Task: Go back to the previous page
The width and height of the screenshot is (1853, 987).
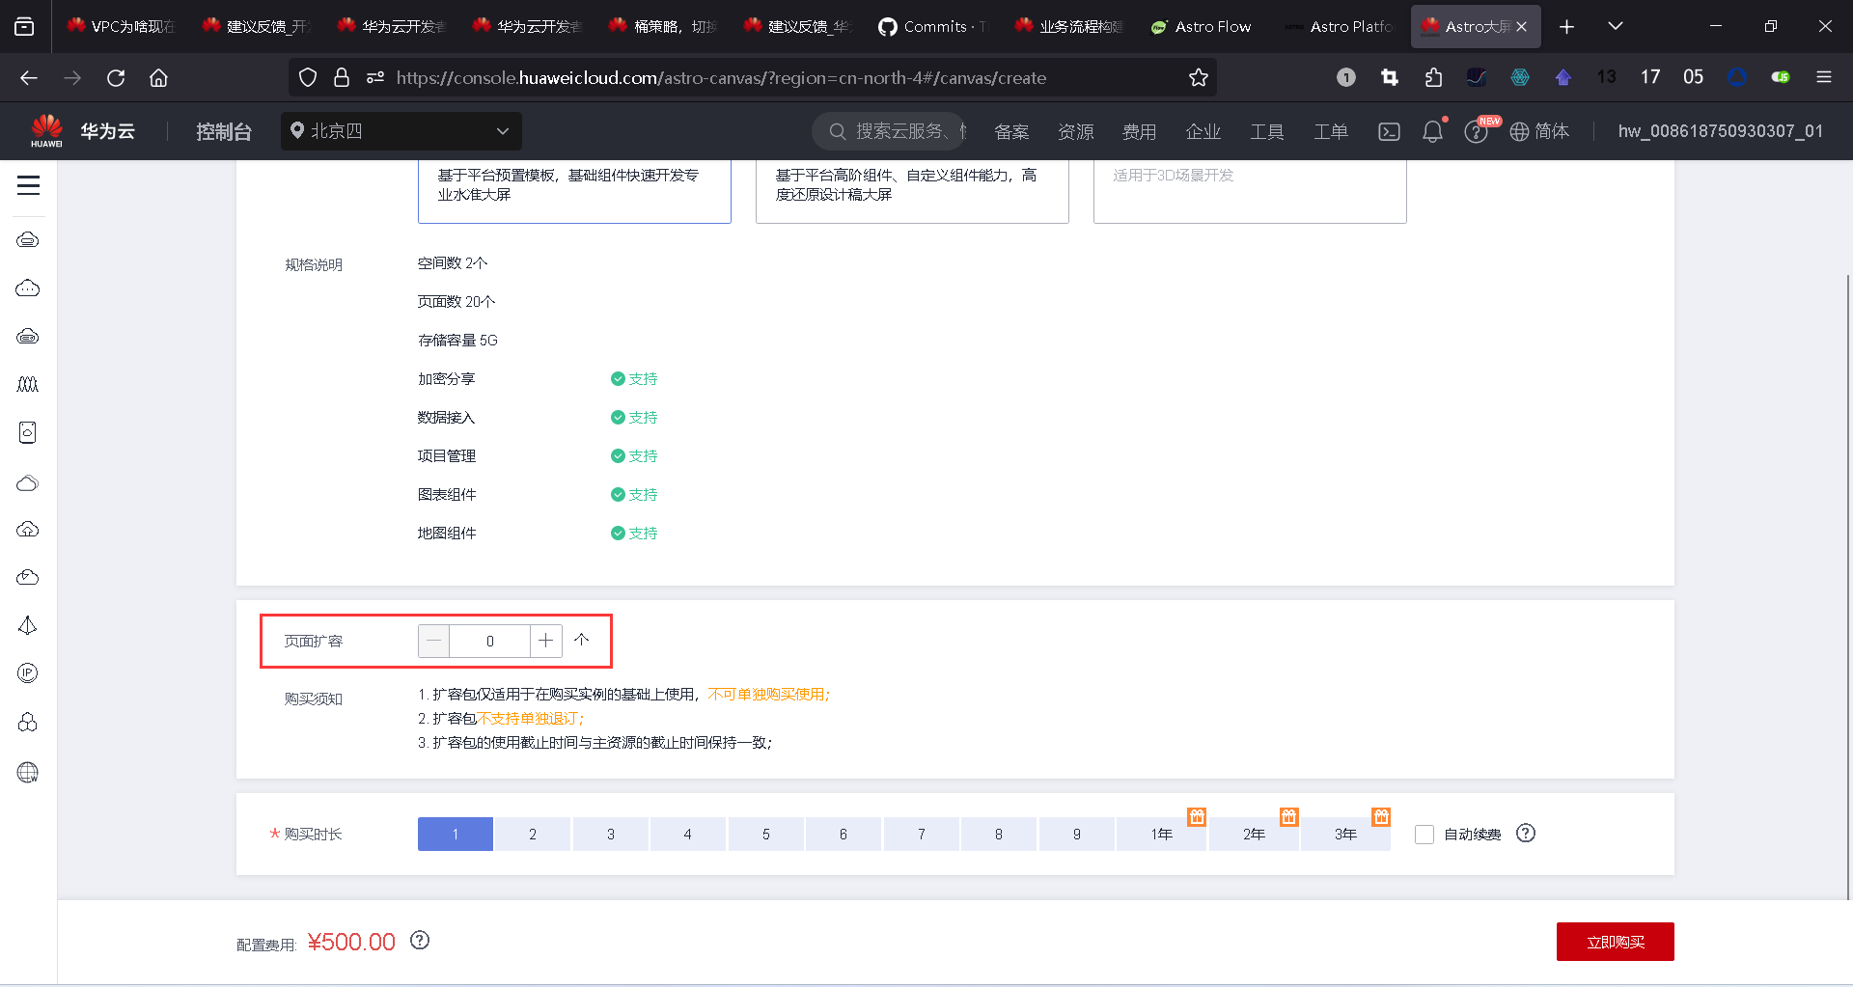Action: coord(29,77)
